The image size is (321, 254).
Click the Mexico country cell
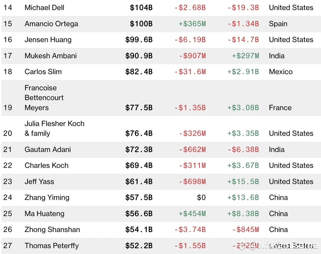(x=281, y=72)
